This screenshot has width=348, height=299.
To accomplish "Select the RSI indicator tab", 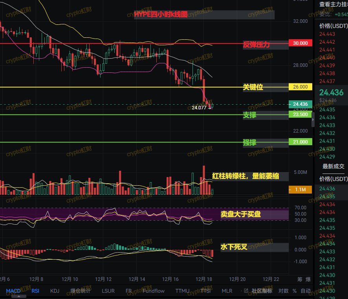I will pyautogui.click(x=35, y=291).
